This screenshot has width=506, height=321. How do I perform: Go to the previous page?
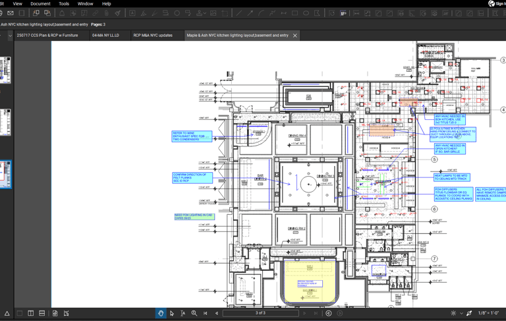(217, 313)
